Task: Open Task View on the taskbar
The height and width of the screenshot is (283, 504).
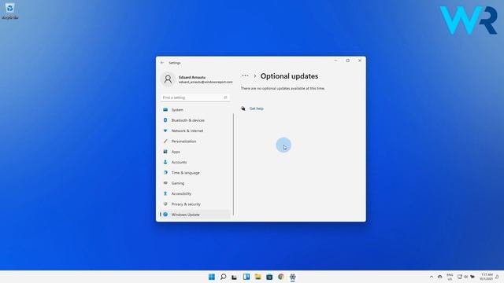Action: [x=235, y=277]
